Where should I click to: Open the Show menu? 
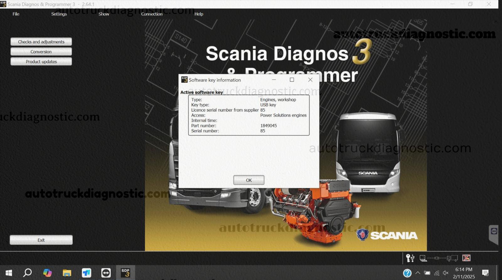(104, 14)
